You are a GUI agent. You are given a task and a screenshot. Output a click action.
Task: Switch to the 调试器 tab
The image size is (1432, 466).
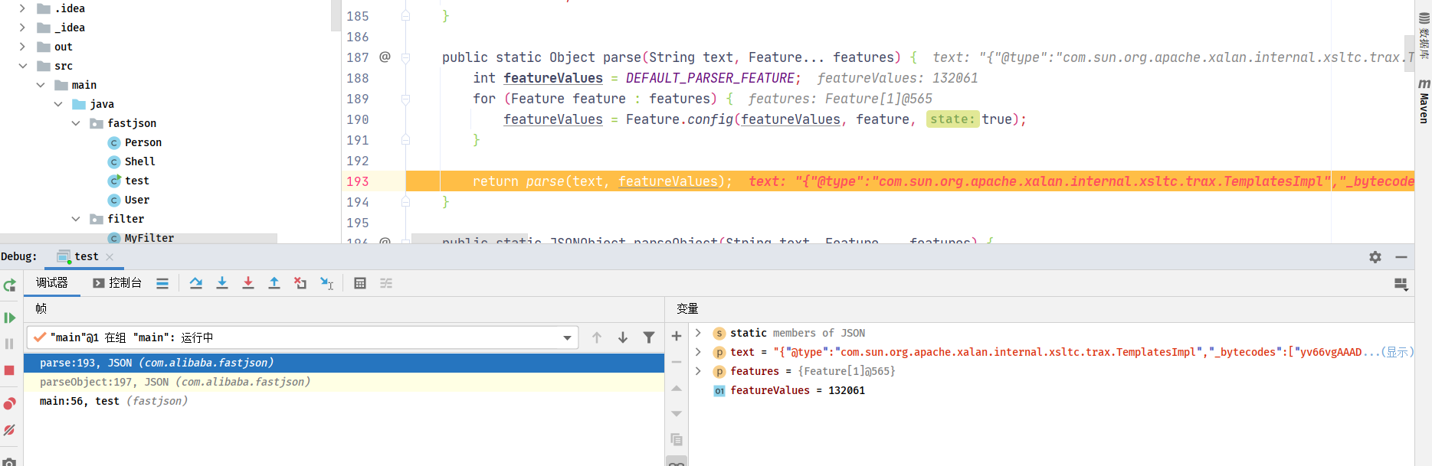pos(52,282)
